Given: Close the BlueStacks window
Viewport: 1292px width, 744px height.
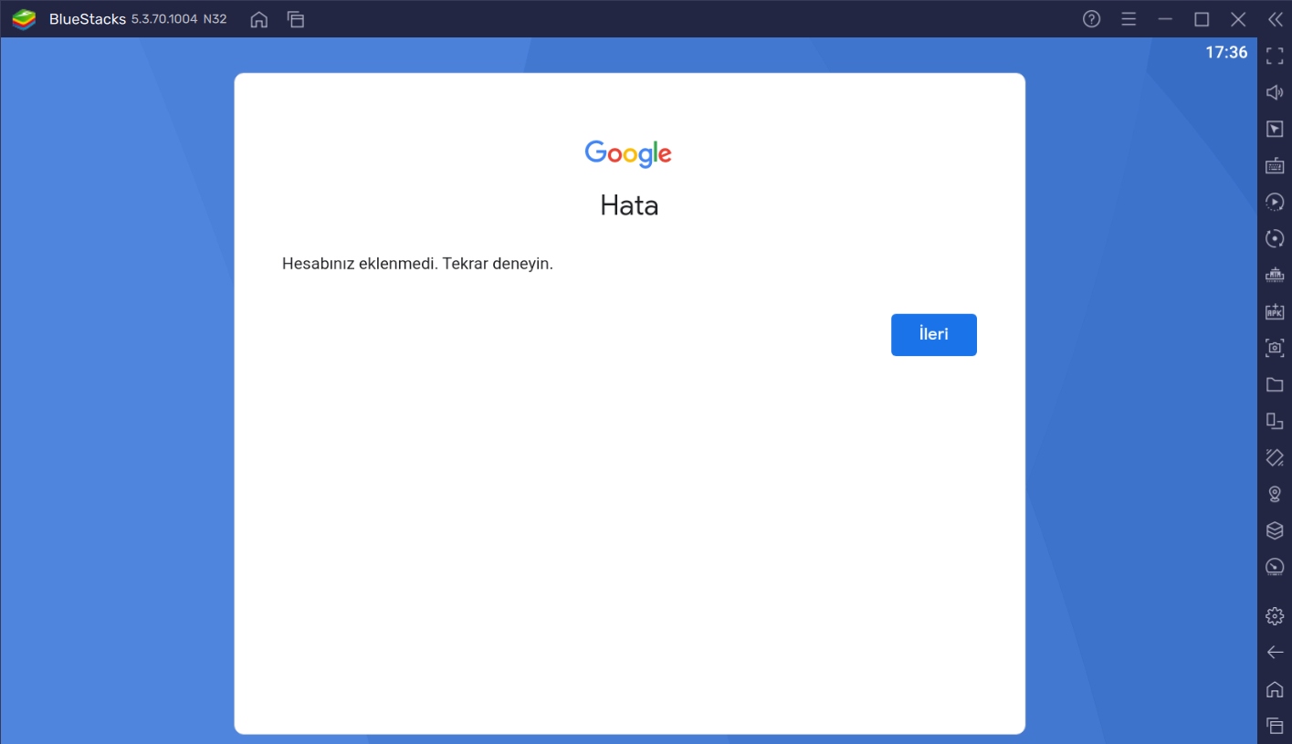Looking at the screenshot, I should [x=1238, y=19].
